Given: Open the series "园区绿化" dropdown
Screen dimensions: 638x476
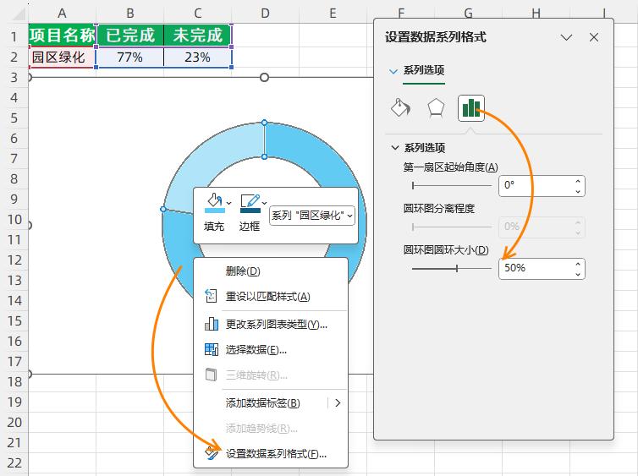Looking at the screenshot, I should (311, 216).
